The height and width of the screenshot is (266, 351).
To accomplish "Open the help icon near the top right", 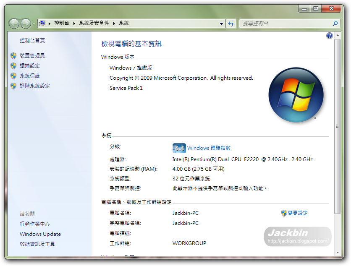I will 329,36.
